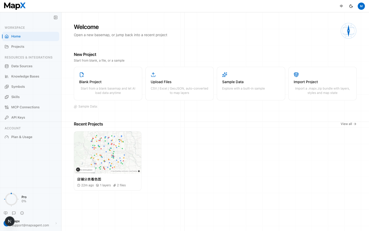Click the Import Project box icon

pos(296,75)
